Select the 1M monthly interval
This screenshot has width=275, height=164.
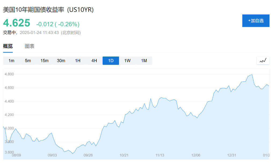pyautogui.click(x=144, y=61)
